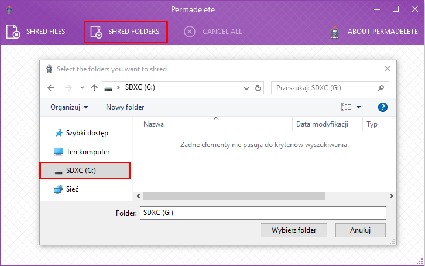This screenshot has height=266, width=425.
Task: Click the SHRED FILES label text
Action: click(x=46, y=32)
